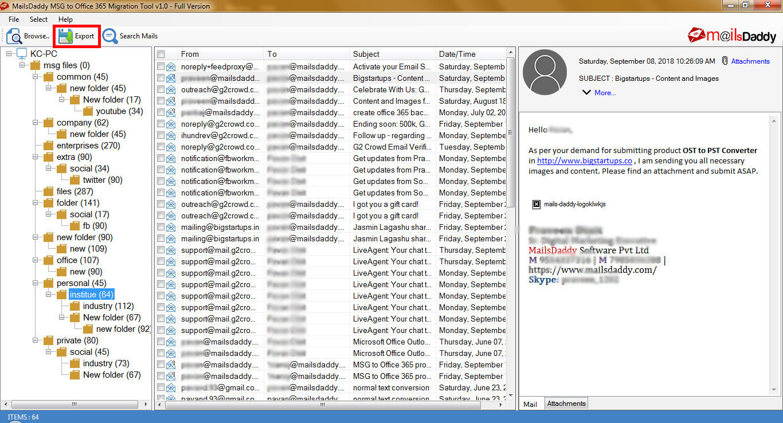Click the files (287) folder icon
This screenshot has width=783, height=423.
tap(49, 191)
